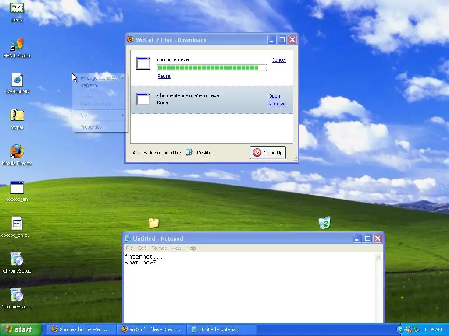Click the coccoc_en.exe file name in Downloads
This screenshot has width=449, height=336.
click(173, 59)
